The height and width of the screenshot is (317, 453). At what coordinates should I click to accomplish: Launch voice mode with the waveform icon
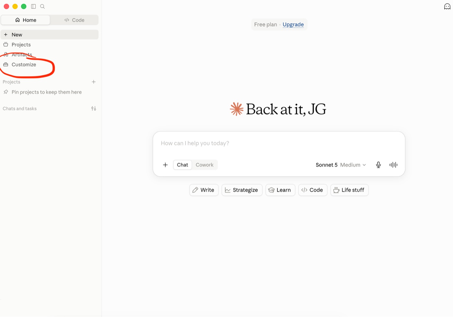(393, 165)
